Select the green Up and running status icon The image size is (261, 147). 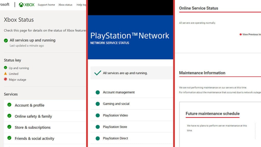(5, 68)
